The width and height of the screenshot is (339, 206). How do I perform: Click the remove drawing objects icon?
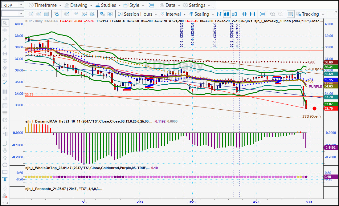5,196
